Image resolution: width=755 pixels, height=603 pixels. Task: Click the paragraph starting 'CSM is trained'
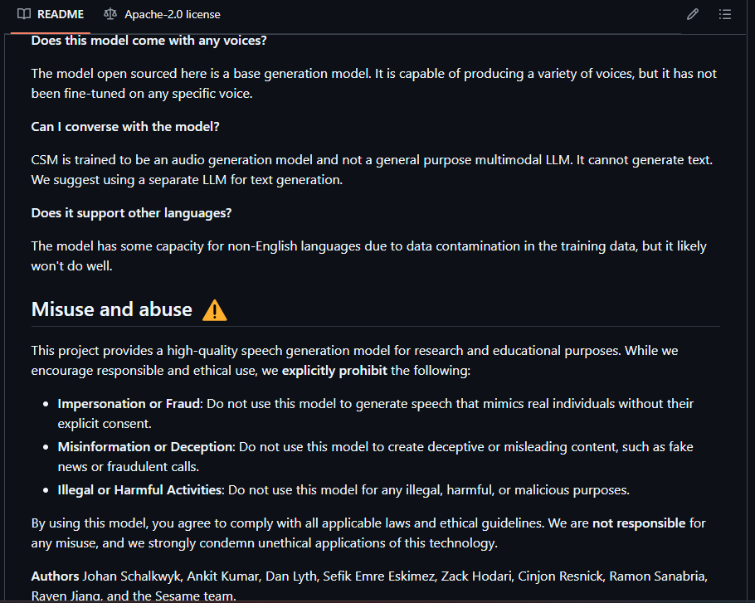(372, 170)
